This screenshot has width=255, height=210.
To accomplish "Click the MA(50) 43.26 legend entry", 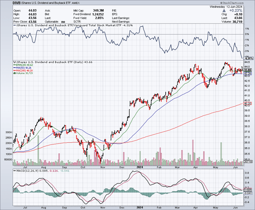I will pos(23,68).
